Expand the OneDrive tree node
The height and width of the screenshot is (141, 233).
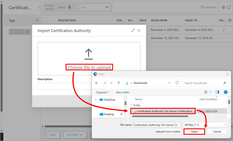[96, 100]
